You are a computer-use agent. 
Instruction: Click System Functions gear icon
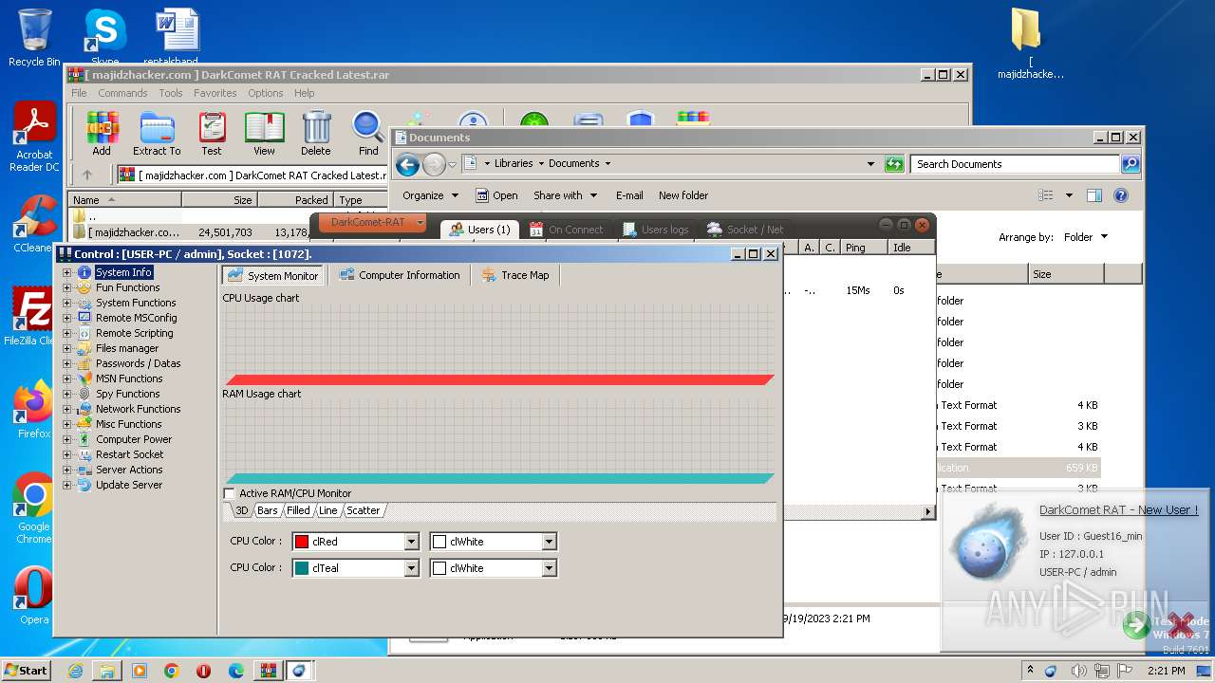(84, 303)
